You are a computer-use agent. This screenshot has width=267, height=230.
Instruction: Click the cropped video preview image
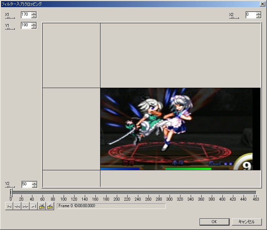180,129
